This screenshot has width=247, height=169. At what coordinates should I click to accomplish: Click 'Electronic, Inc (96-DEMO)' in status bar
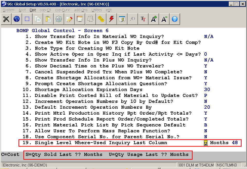click(x=25, y=165)
